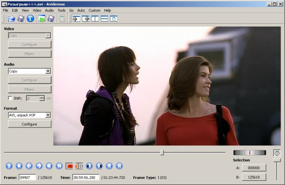
Task: Open the Tools menu
Action: coord(61,10)
